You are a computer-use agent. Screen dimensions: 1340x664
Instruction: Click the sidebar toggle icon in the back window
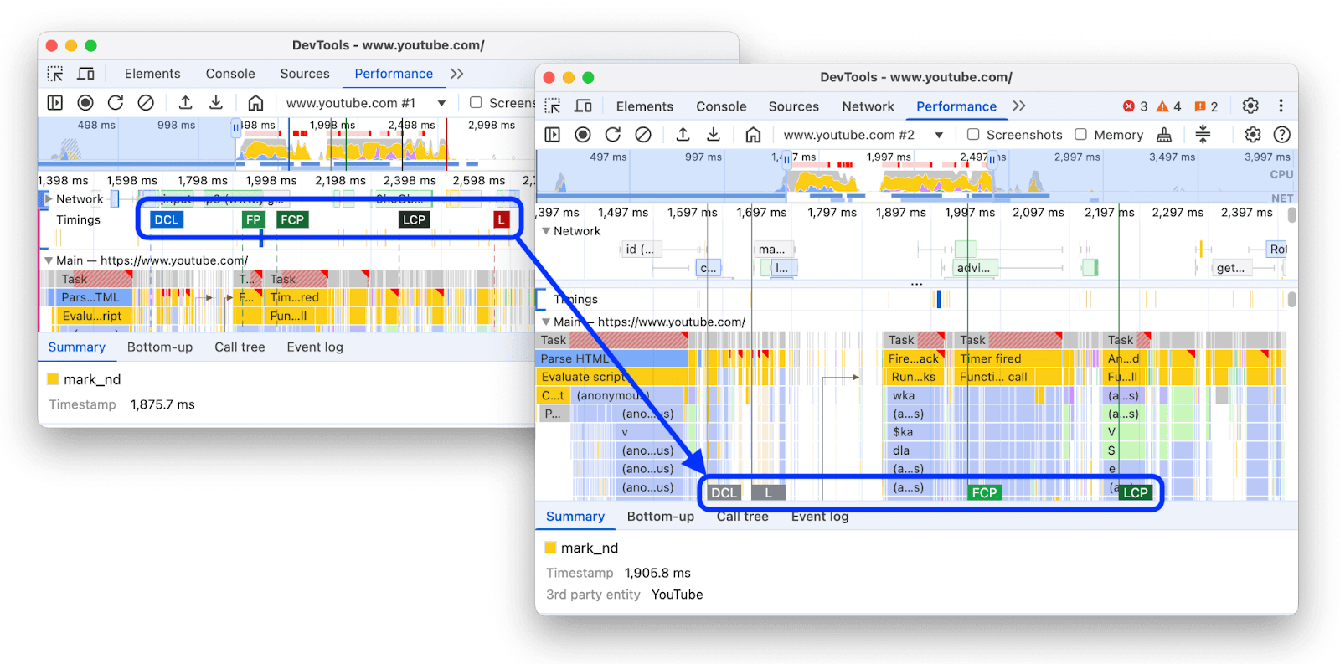coord(55,102)
